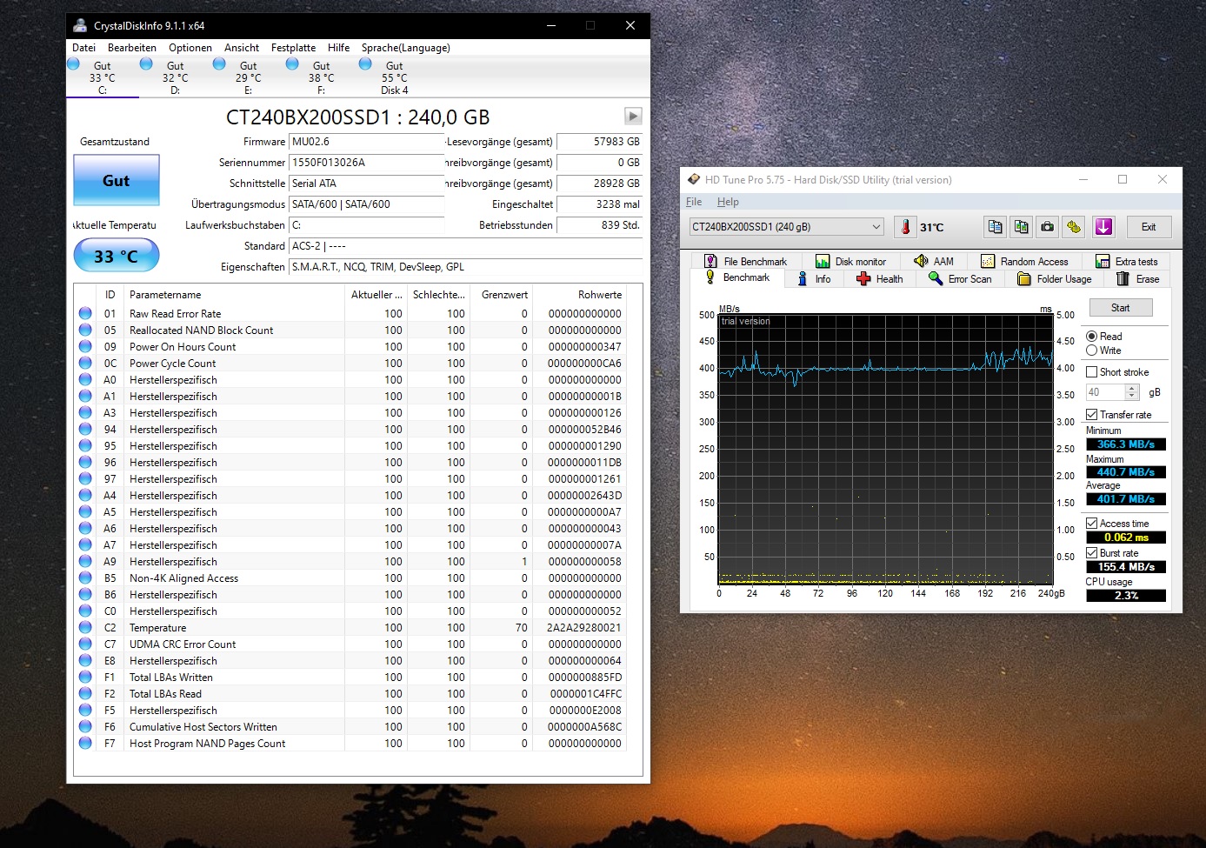The image size is (1206, 848).
Task: Open the Festplatte menu
Action: tap(293, 48)
